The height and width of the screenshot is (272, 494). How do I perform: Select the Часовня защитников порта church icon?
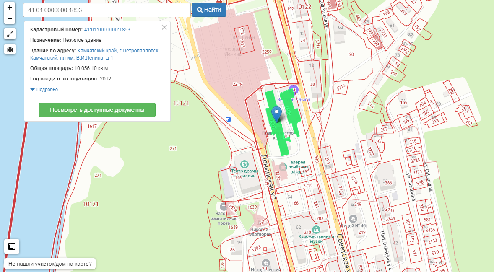pyautogui.click(x=223, y=206)
